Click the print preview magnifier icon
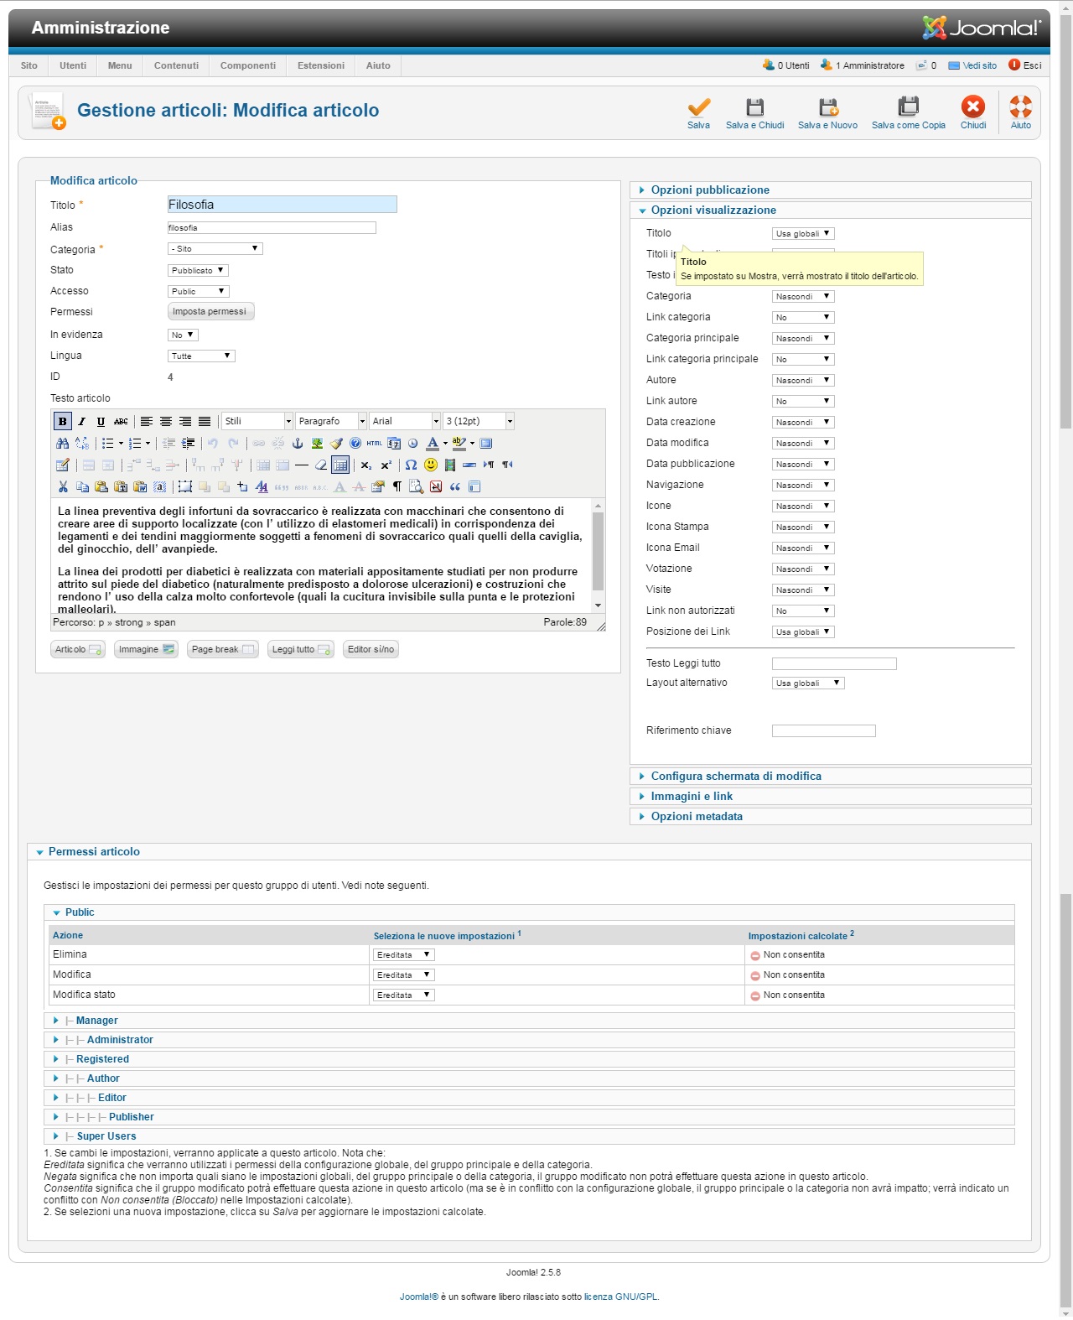The image size is (1073, 1320). pos(416,486)
